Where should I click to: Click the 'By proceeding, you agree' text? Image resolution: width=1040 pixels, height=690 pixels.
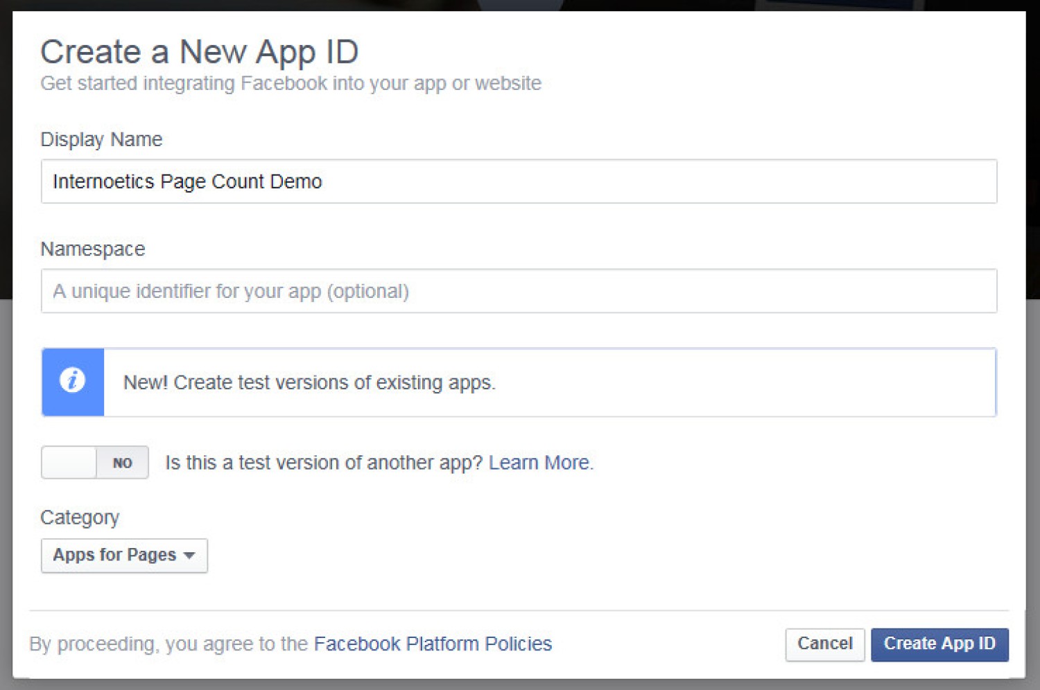click(168, 644)
